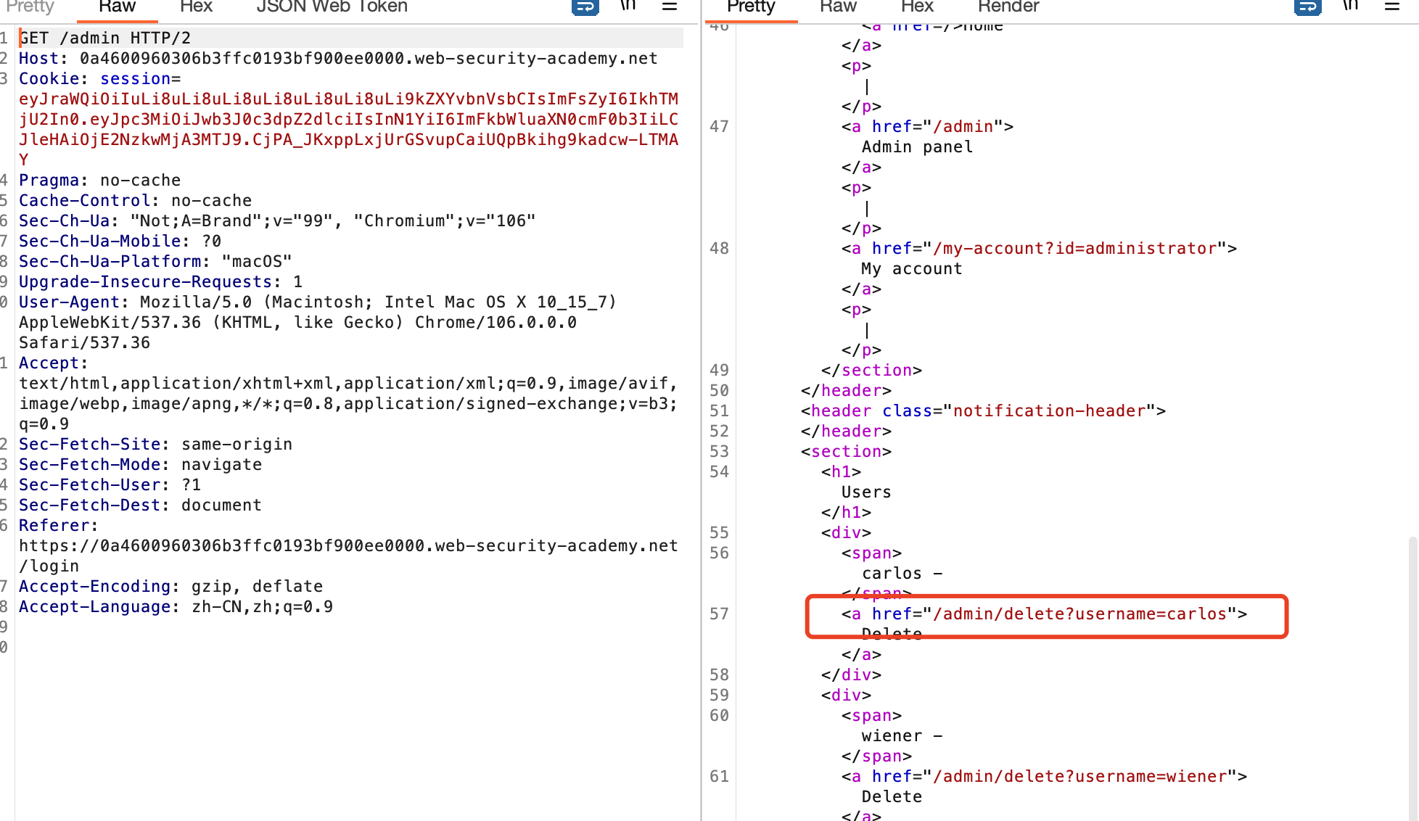Click the /admin/delete?username=carlos href
Screen dimensions: 1419x821
pos(1079,614)
